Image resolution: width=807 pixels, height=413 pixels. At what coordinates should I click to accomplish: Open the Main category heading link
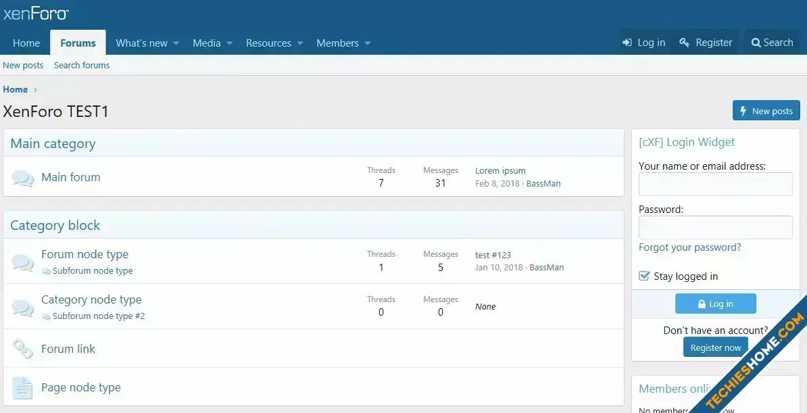tap(53, 143)
